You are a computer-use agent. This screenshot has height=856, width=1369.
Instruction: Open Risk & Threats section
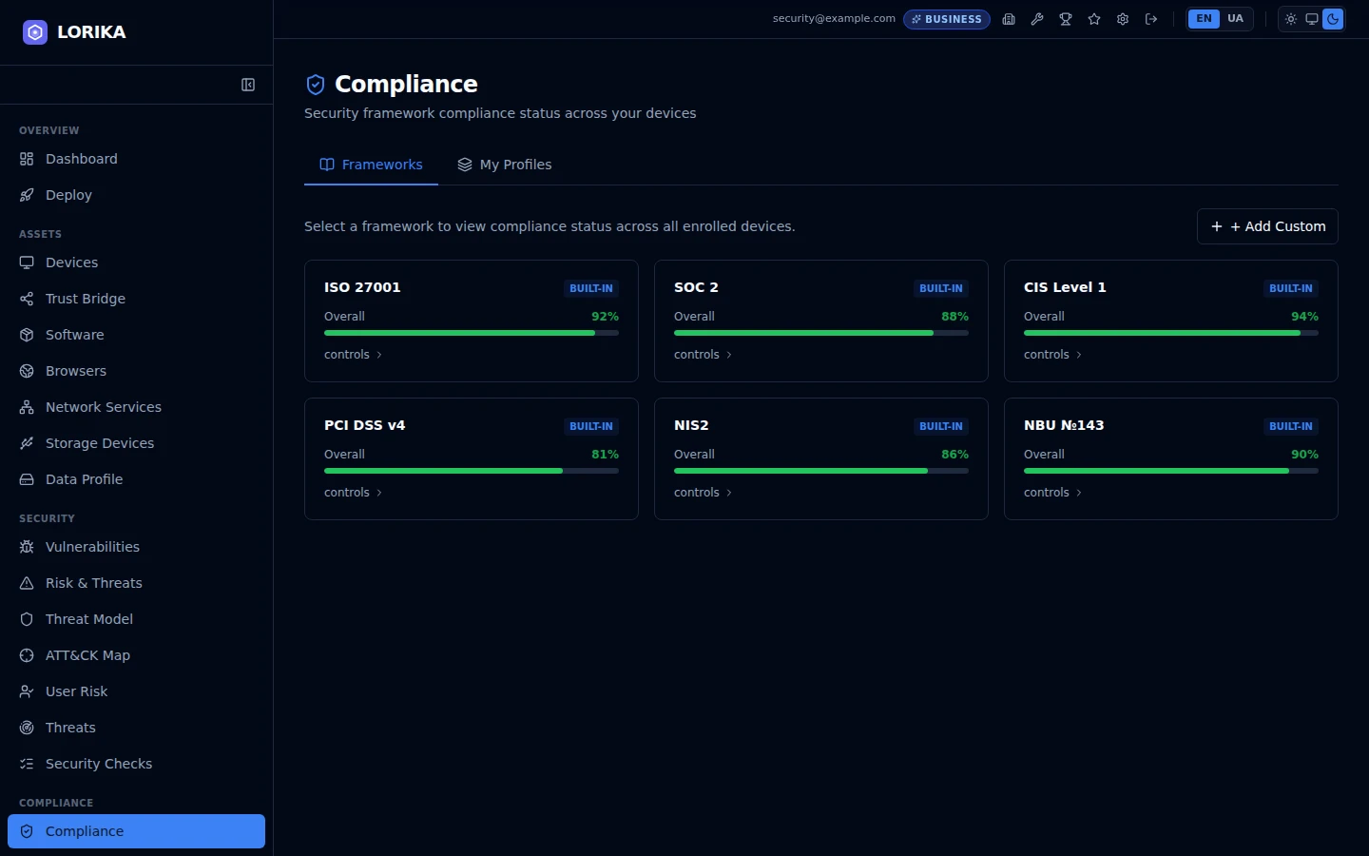tap(136, 583)
